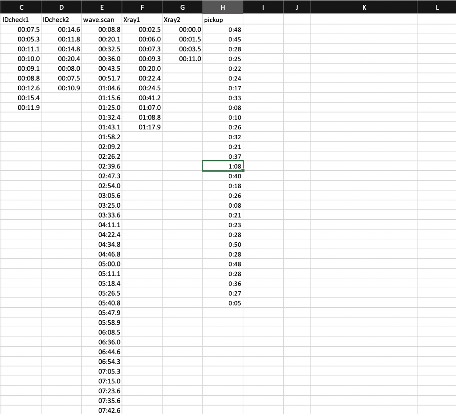The height and width of the screenshot is (414, 456).
Task: Click the wave.scan header cell
Action: click(102, 20)
